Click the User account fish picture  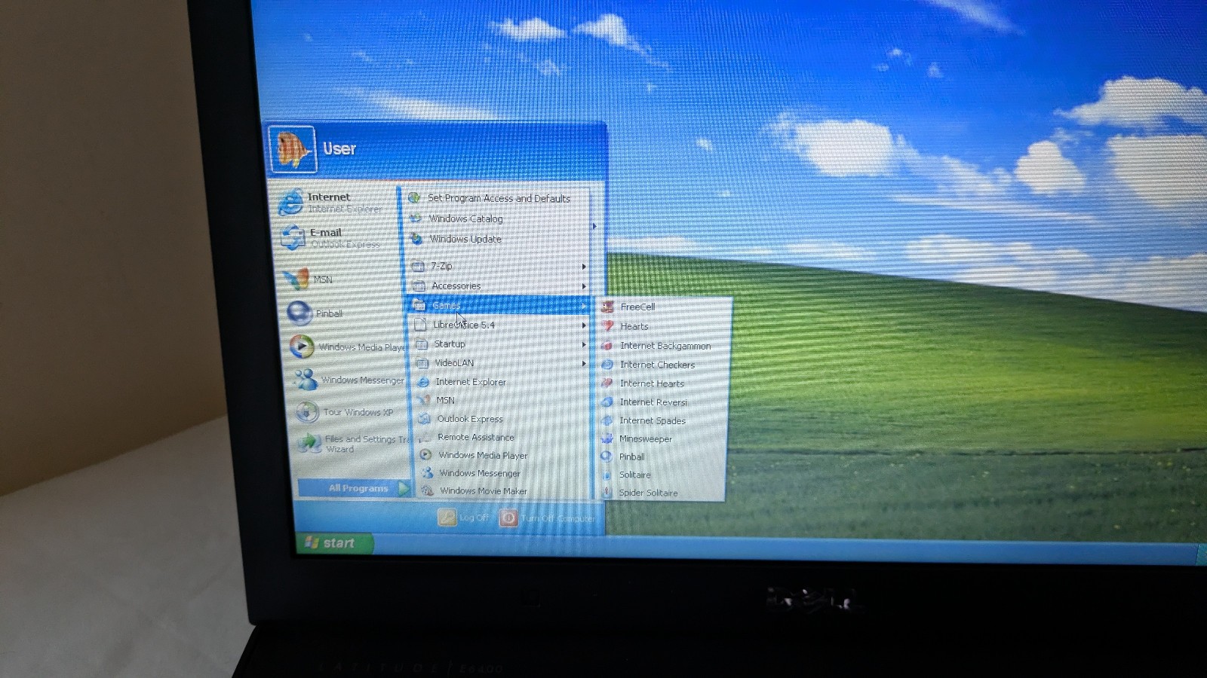tap(293, 149)
